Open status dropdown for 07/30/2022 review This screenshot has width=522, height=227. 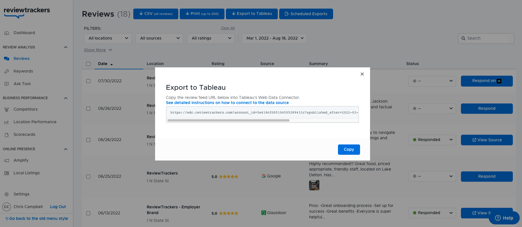coord(432,81)
